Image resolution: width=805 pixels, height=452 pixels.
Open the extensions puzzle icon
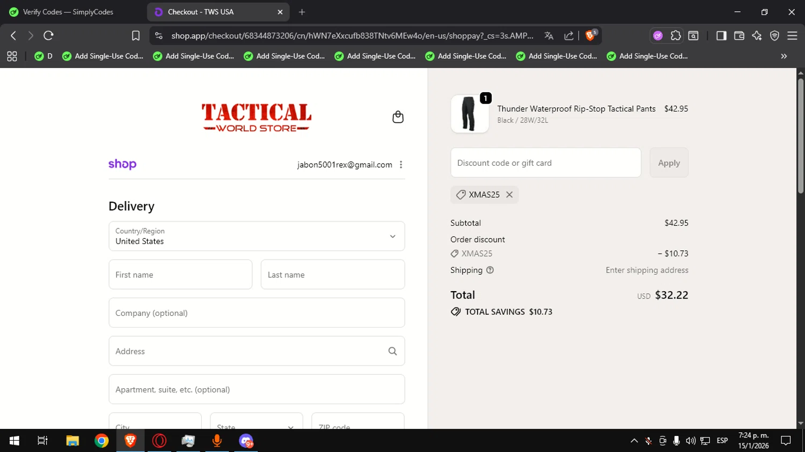point(676,35)
